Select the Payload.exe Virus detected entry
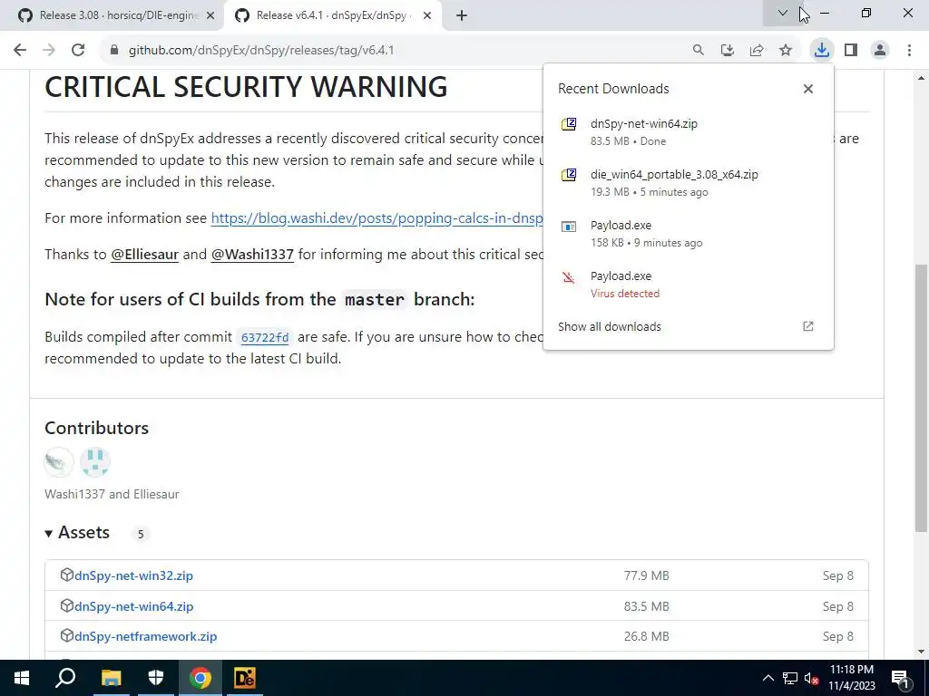 point(688,284)
